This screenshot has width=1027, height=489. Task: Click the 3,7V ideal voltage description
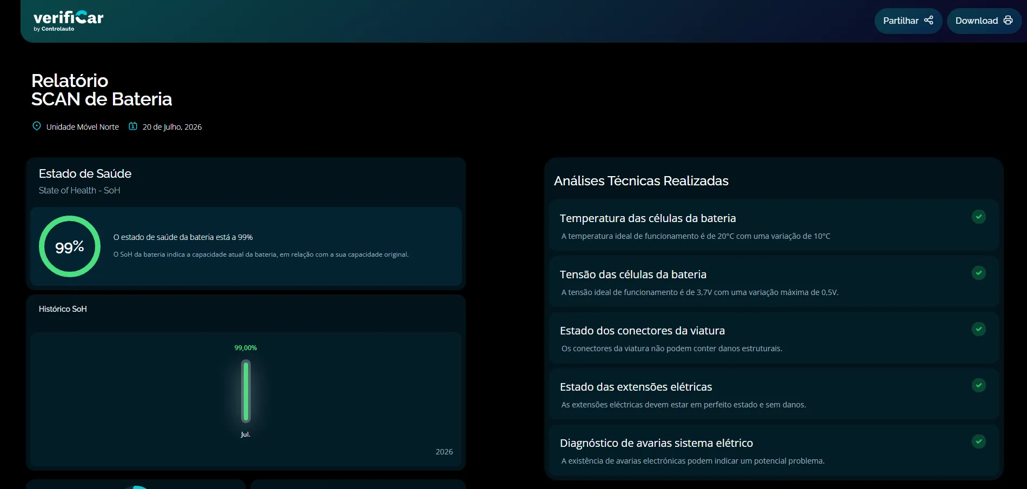[700, 292]
